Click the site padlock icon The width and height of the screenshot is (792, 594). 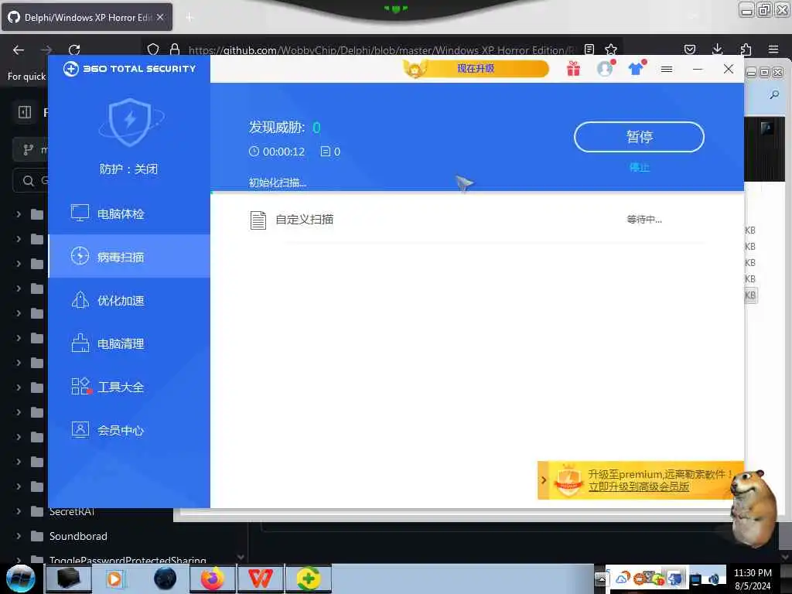[x=175, y=49]
